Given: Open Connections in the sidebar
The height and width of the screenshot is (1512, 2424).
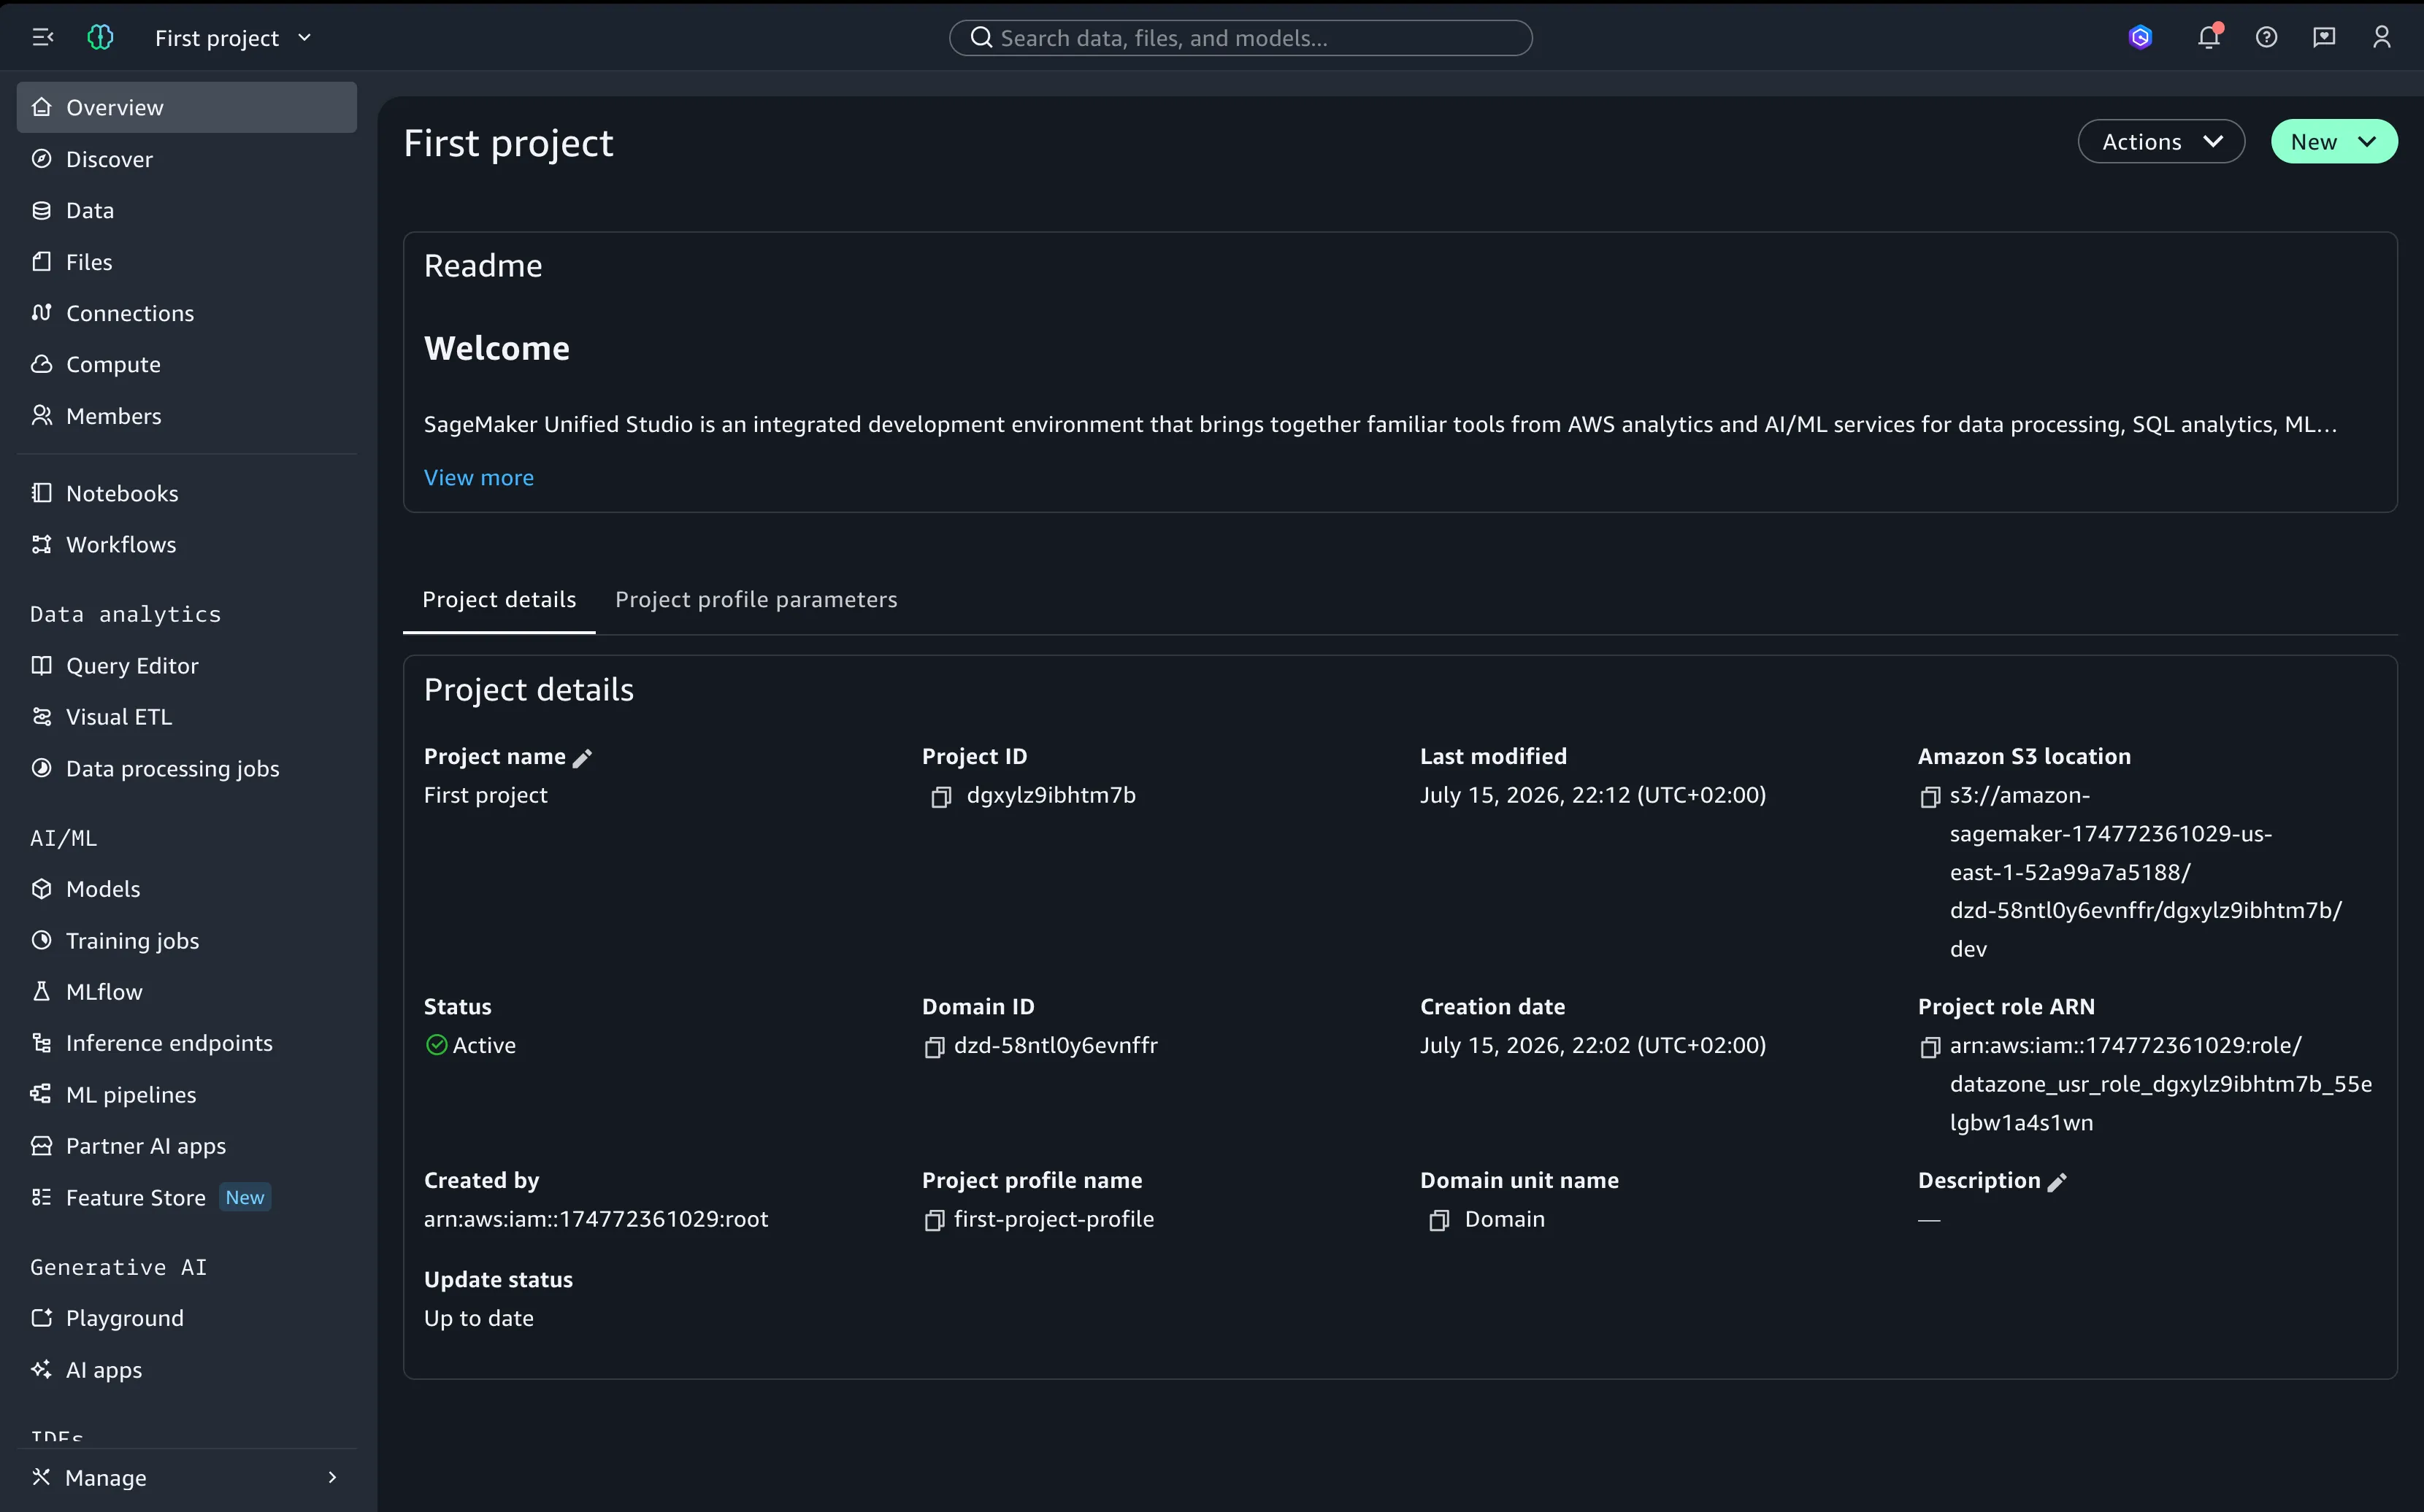Looking at the screenshot, I should (187, 313).
